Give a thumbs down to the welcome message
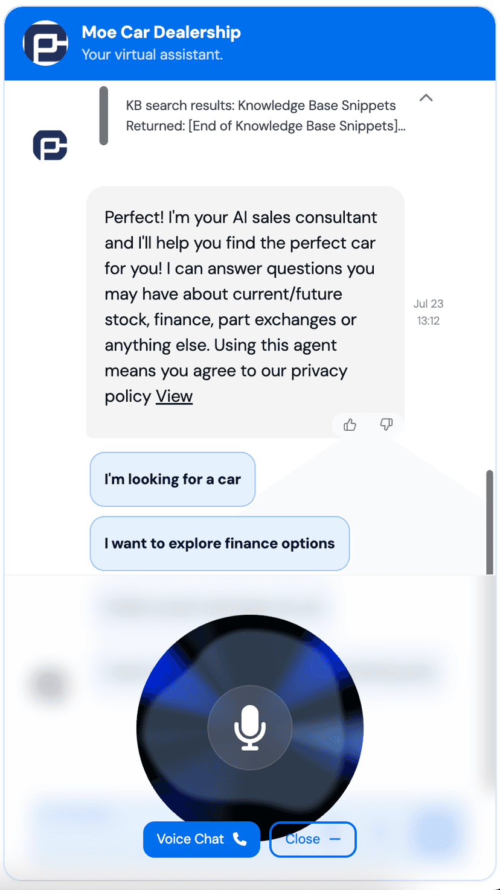 [x=386, y=425]
